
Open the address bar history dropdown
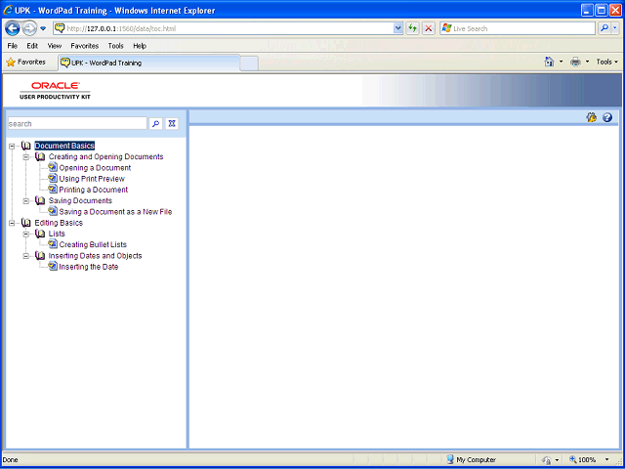pyautogui.click(x=397, y=28)
